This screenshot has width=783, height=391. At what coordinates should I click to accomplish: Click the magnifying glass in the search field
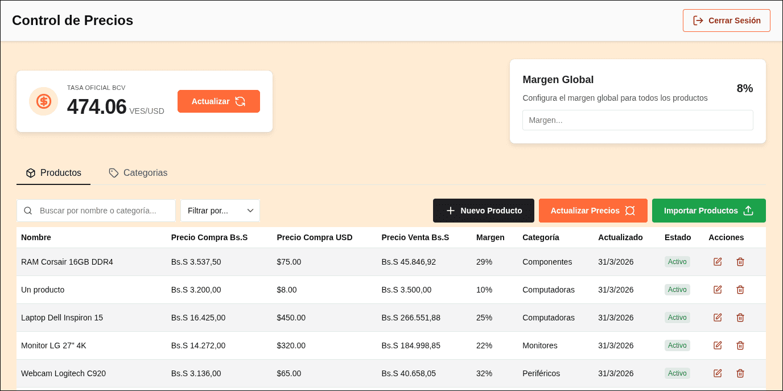27,211
